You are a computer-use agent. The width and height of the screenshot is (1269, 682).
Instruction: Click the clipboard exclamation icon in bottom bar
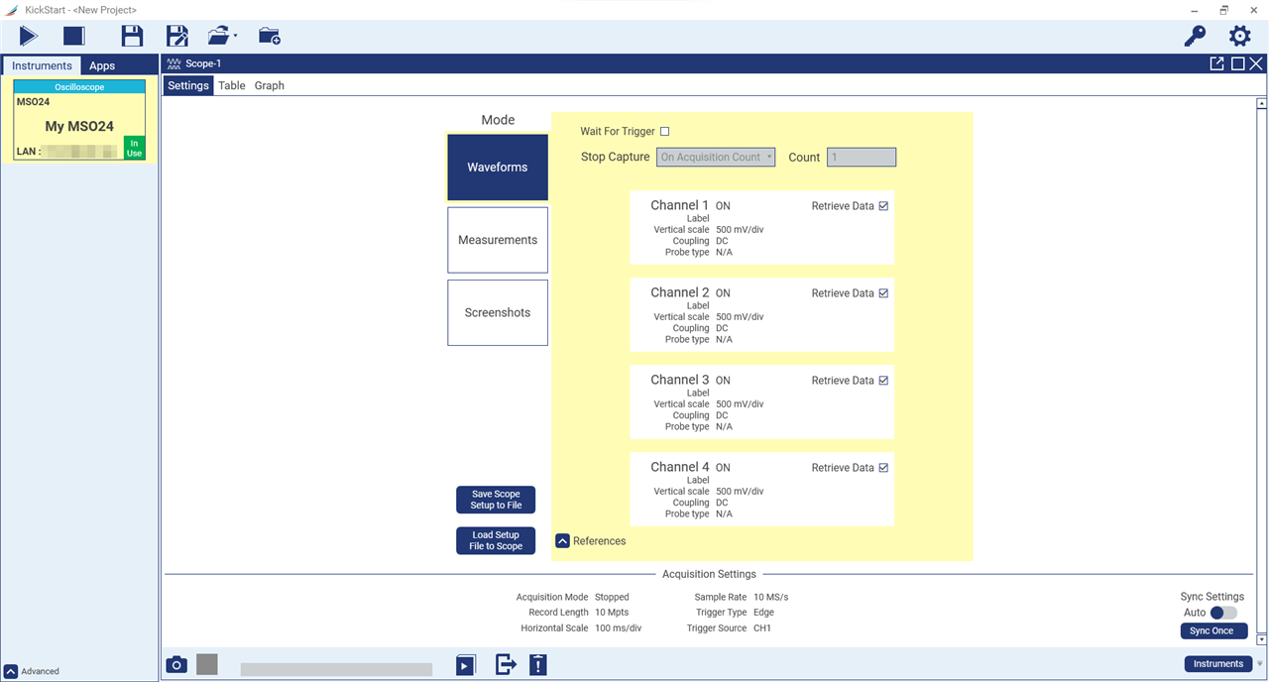(537, 664)
